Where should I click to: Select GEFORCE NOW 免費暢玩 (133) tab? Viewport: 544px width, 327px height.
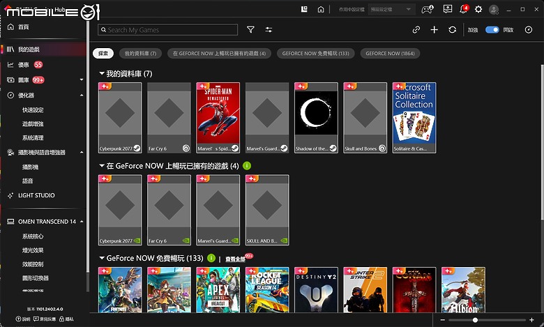[x=316, y=54]
